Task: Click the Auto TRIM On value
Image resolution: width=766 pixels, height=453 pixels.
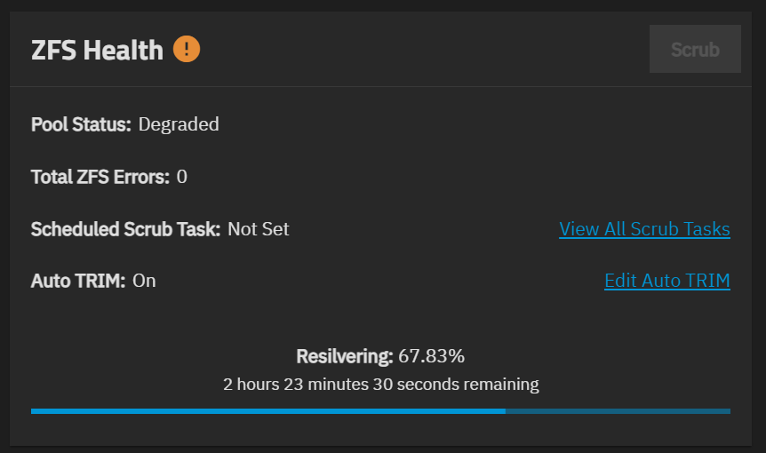Action: coord(144,281)
